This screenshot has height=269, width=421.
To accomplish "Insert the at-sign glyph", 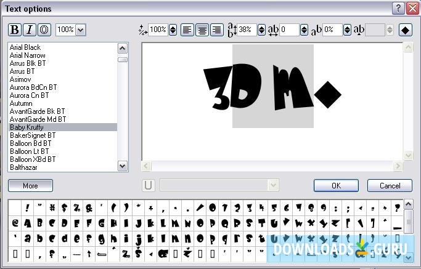I will [x=15, y=223].
